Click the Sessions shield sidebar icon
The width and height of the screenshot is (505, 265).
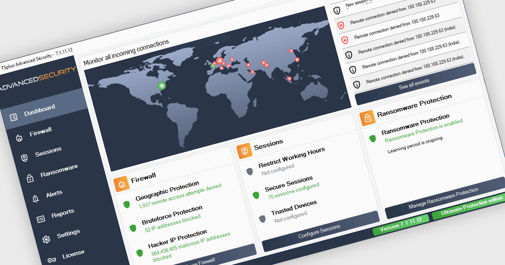25,158
